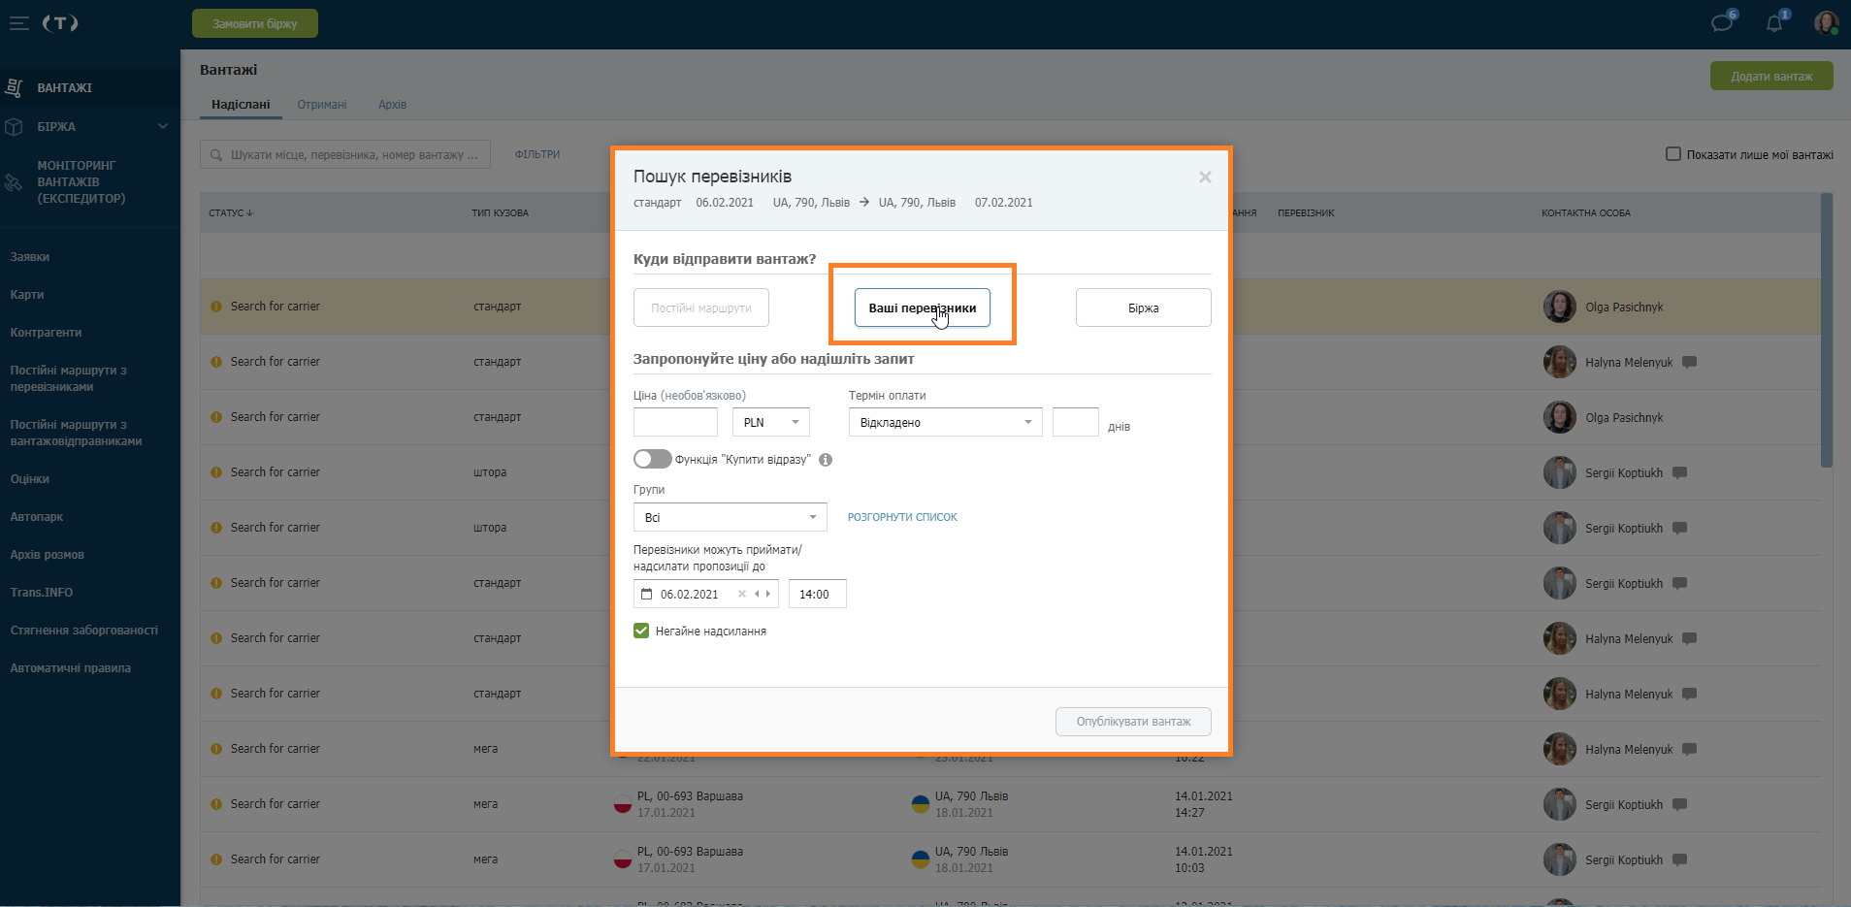Click the 14:00 time input field
This screenshot has width=1851, height=907.
(818, 594)
